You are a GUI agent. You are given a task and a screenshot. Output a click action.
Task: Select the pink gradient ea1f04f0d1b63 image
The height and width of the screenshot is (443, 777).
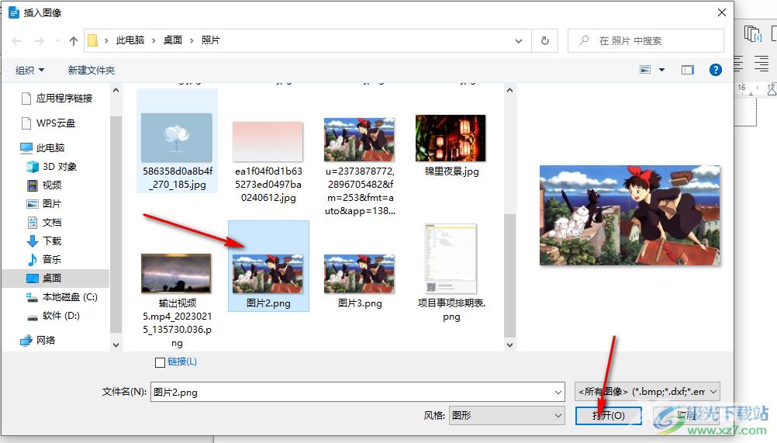(268, 142)
